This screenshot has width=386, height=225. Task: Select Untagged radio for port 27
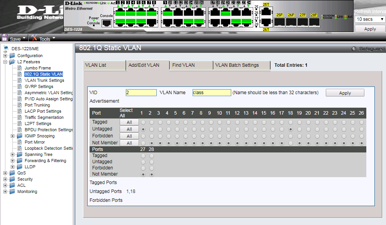tap(143, 162)
